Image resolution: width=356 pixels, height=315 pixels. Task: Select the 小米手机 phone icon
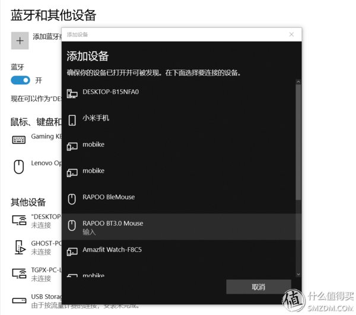(x=72, y=120)
